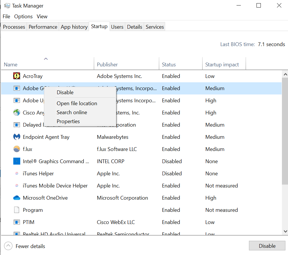Sort list by Startup impact column

click(222, 65)
